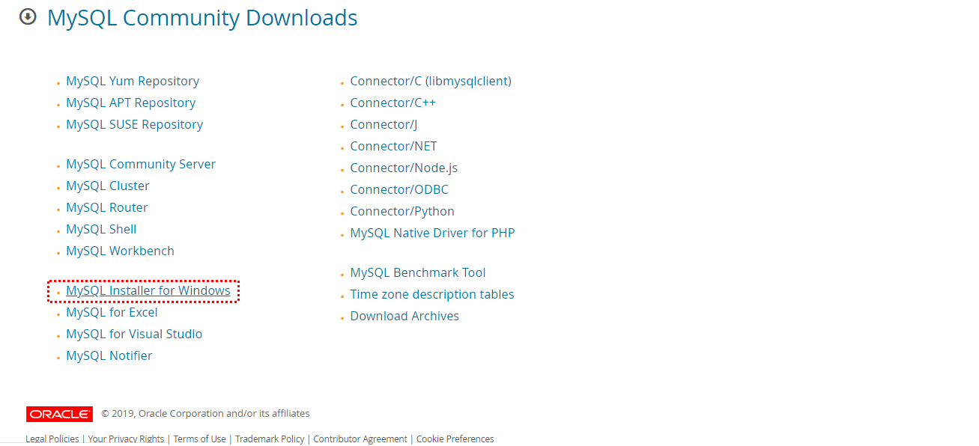979x446 pixels.
Task: Open the MySQL Notifier link
Action: click(109, 355)
